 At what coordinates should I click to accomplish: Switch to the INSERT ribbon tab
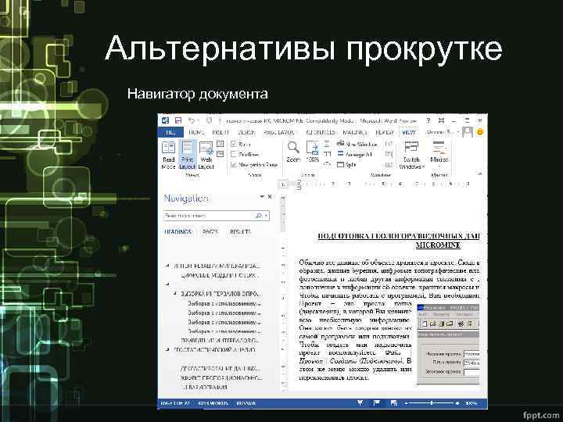pyautogui.click(x=221, y=132)
